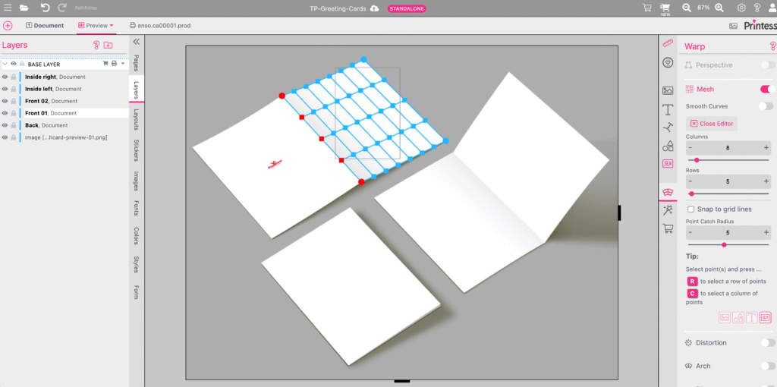Add a new layer folder in Layers panel
Screen dimensions: 777x387
(x=109, y=46)
